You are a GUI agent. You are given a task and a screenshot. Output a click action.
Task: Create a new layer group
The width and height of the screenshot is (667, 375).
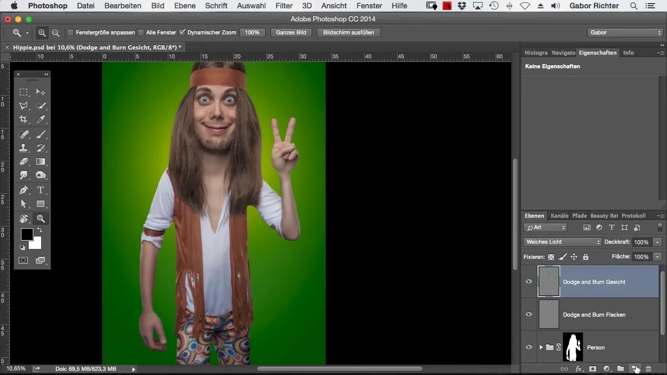click(621, 369)
